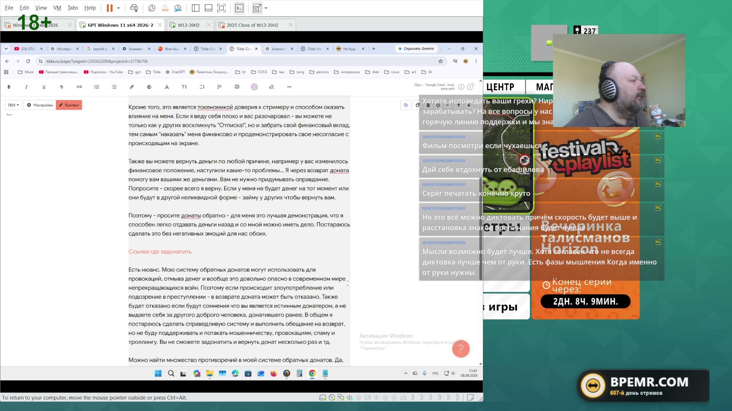Bookmark the page with the star icon
The height and width of the screenshot is (411, 732).
(440, 61)
